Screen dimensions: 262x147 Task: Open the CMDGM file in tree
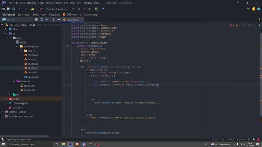(x=32, y=60)
